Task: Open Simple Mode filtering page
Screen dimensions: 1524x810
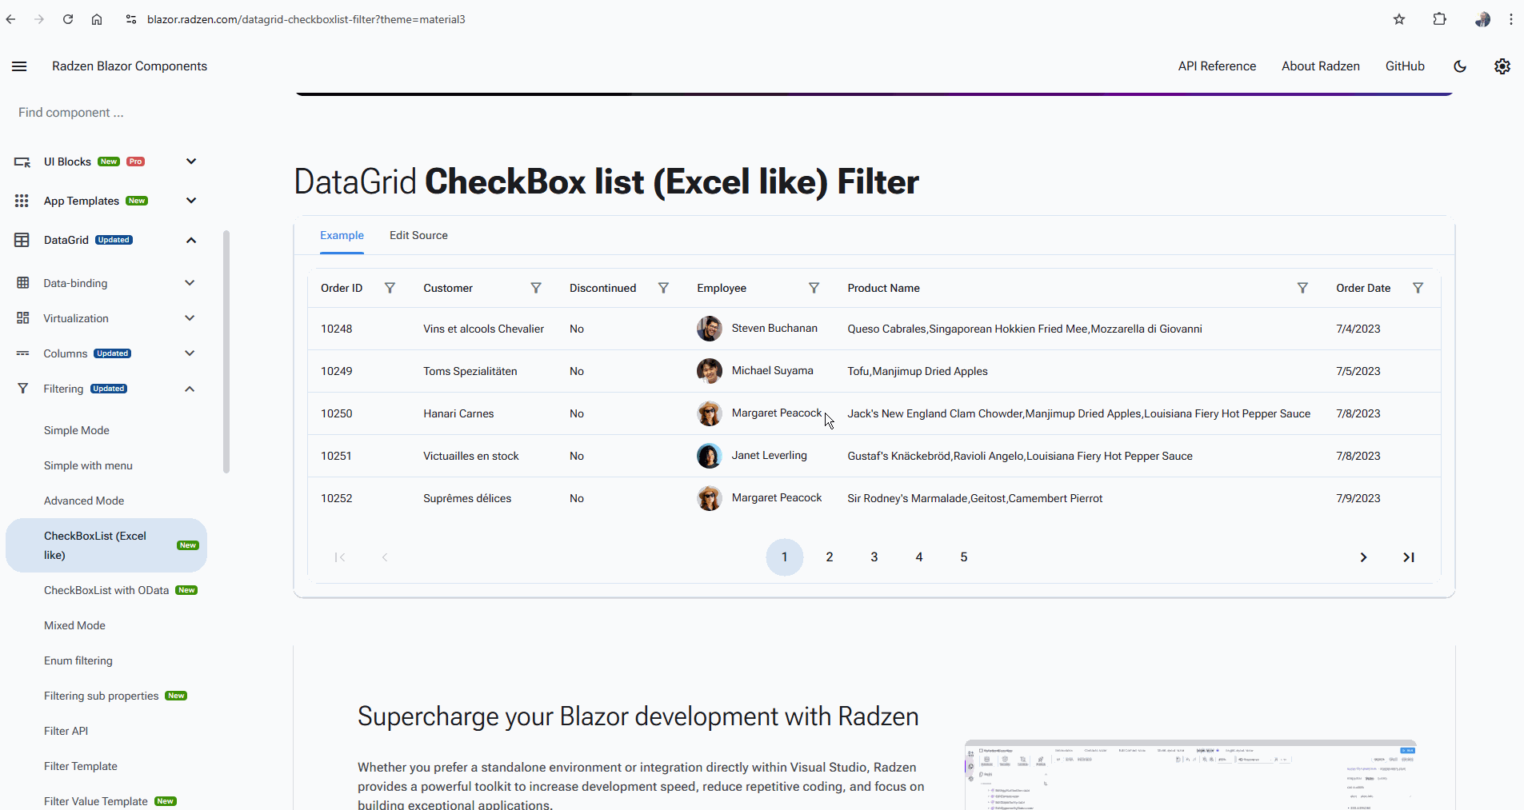Action: [77, 430]
